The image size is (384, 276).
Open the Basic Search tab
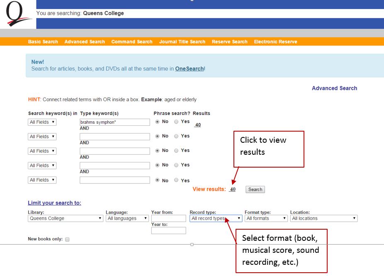[43, 42]
